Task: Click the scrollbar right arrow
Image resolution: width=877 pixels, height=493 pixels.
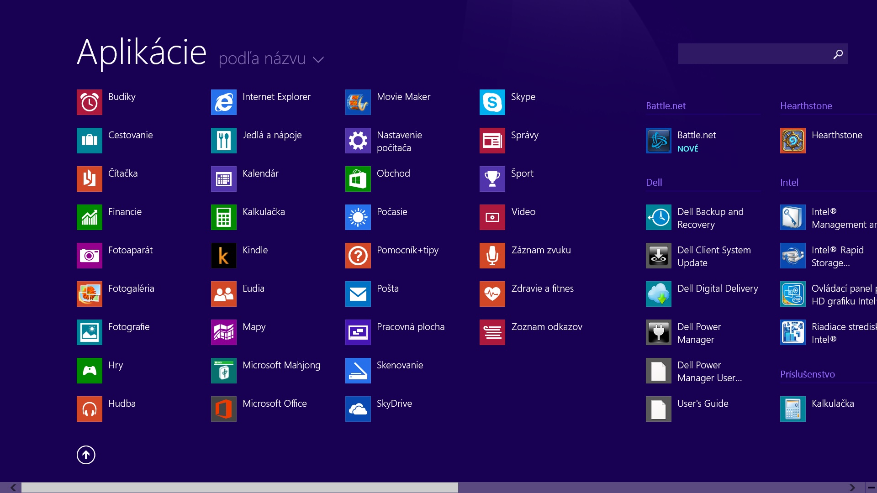Action: (852, 488)
